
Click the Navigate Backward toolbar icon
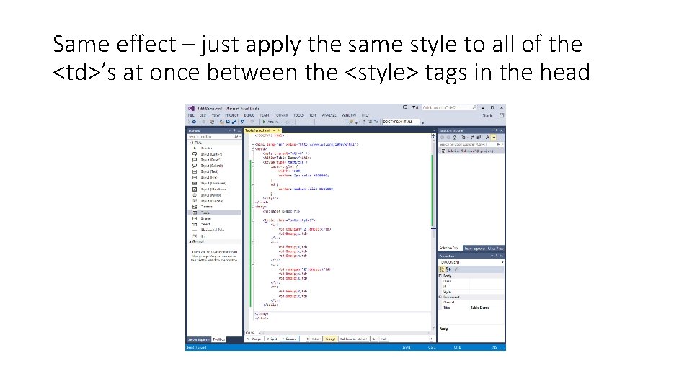point(194,122)
